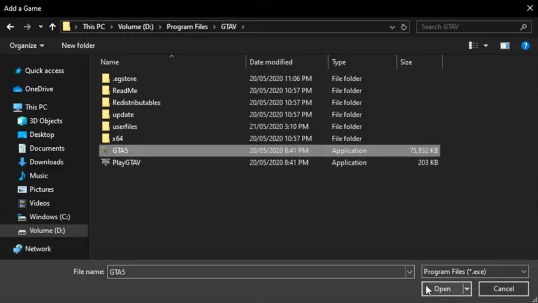
Task: Open recent locations dropdown arrow
Action: (41, 27)
